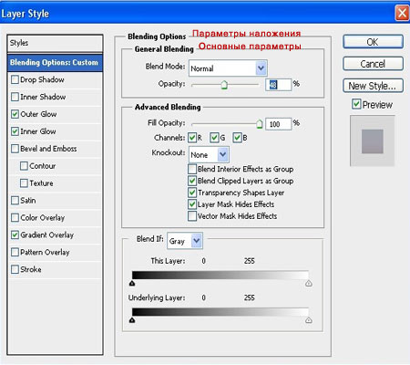This screenshot has height=365, width=410.
Task: Select the Gradient Overlay style item
Action: coord(47,235)
